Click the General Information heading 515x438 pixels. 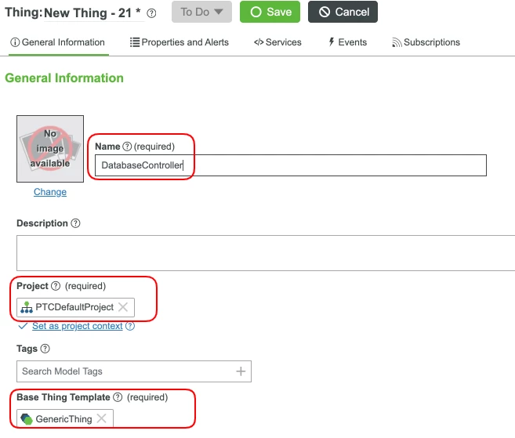(64, 78)
